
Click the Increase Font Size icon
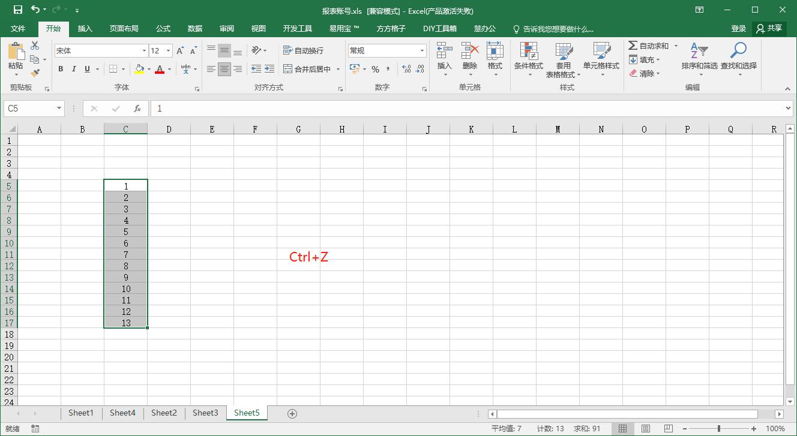(x=180, y=51)
